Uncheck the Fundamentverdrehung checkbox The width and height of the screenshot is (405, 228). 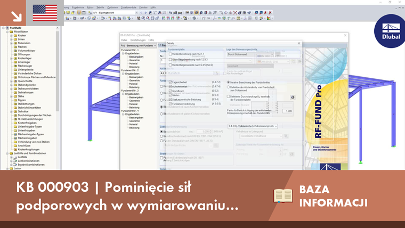(x=170, y=104)
